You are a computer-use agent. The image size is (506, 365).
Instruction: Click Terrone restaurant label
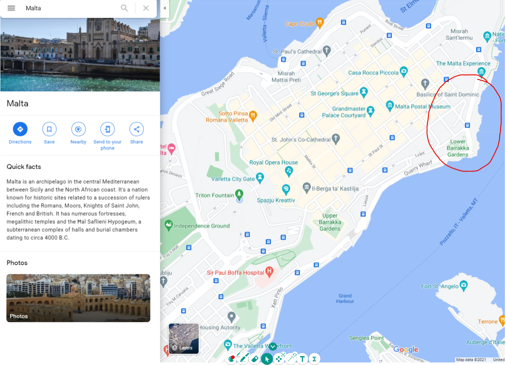coord(487,322)
